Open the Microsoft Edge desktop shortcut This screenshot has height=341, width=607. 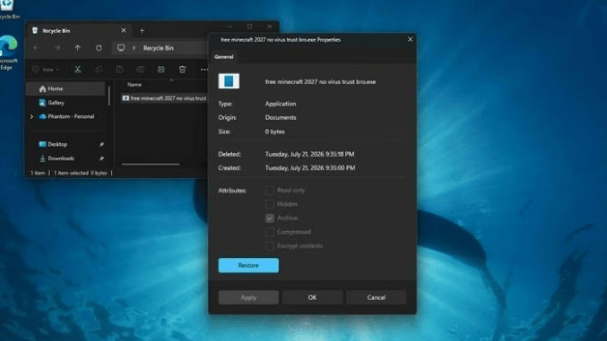(9, 53)
